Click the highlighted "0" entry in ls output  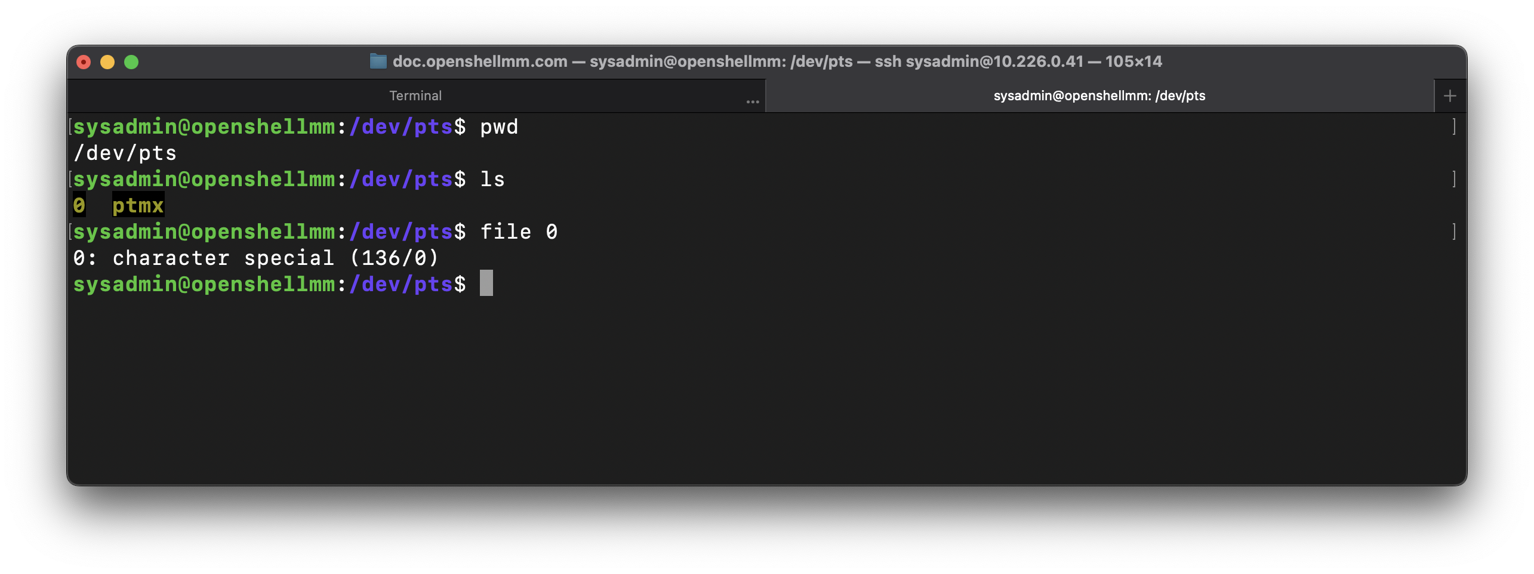pos(79,206)
